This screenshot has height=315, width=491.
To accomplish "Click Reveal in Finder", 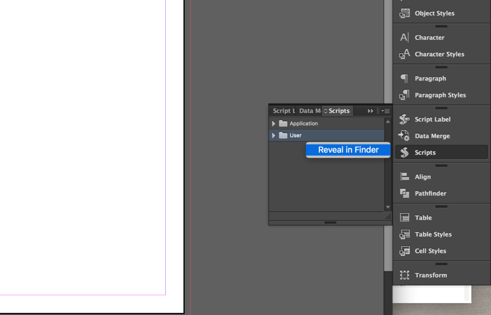I will pyautogui.click(x=348, y=150).
